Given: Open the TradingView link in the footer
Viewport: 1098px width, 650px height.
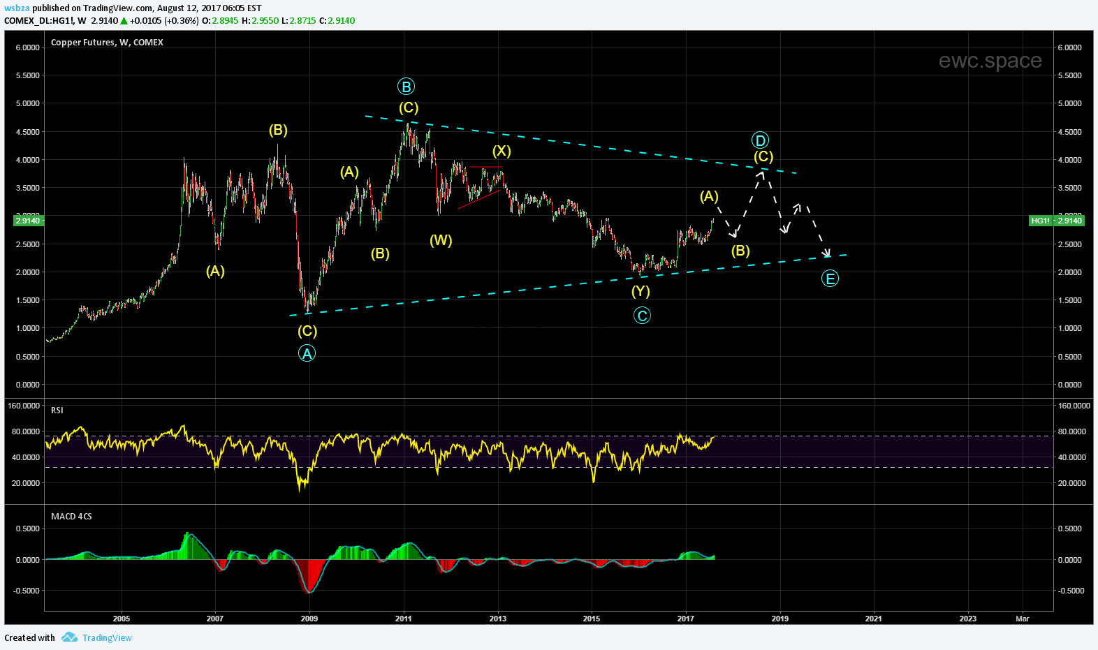Looking at the screenshot, I should tap(107, 637).
